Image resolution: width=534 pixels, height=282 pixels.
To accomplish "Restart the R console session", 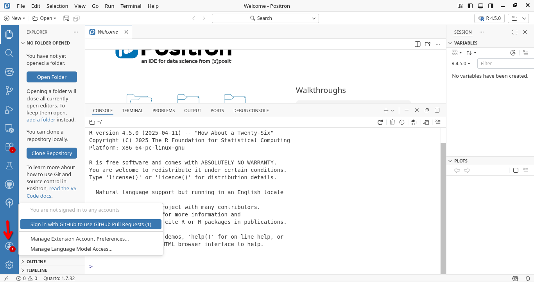I will pos(380,122).
